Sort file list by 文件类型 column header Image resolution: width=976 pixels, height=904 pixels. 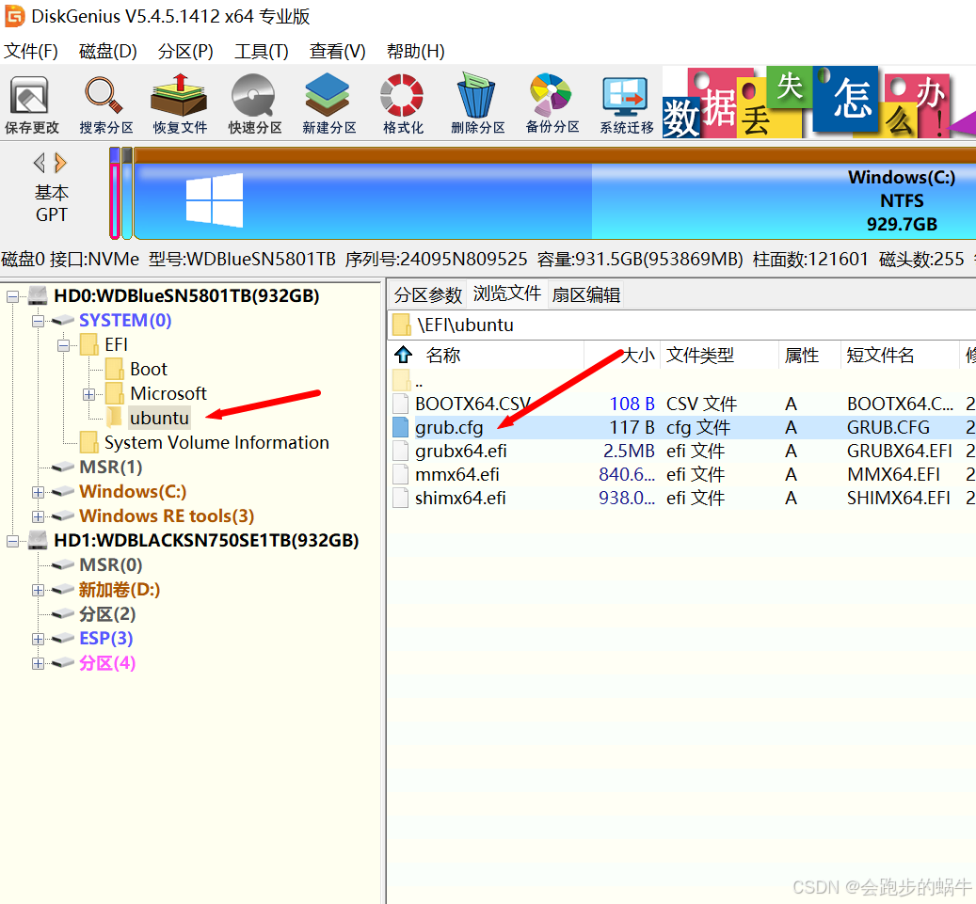tap(720, 356)
